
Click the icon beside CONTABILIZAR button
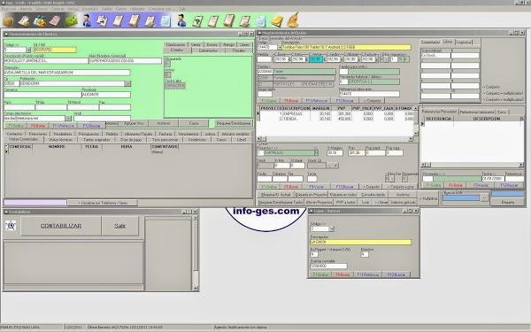tap(11, 226)
